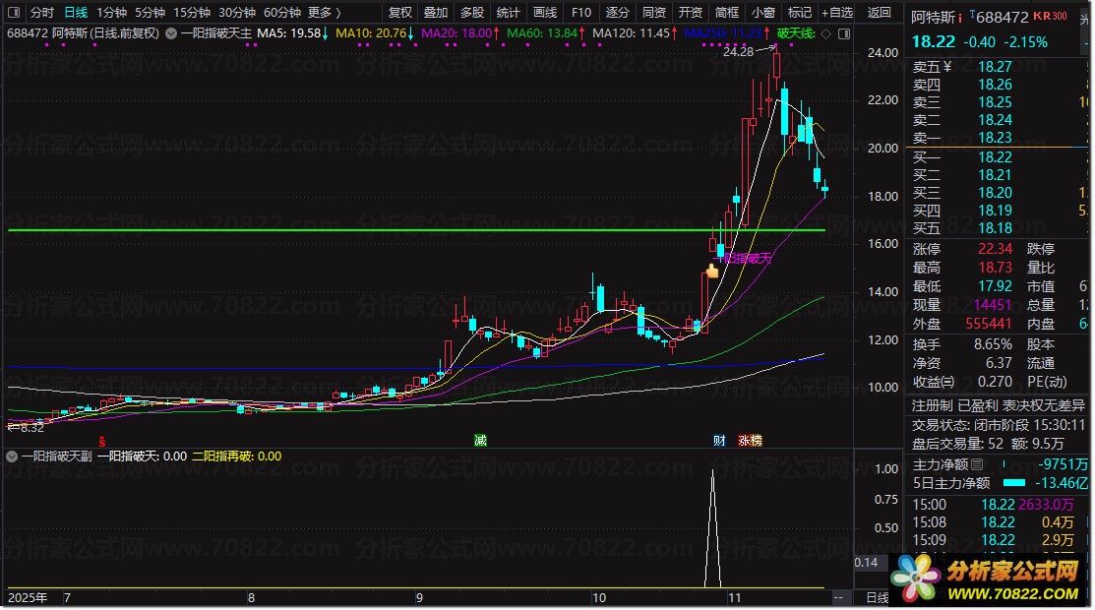This screenshot has width=1095, height=610.
Task: Click the 逐分 toolbar button
Action: pyautogui.click(x=617, y=12)
